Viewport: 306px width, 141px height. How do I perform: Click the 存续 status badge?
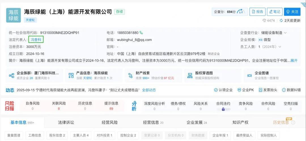coord(120,12)
